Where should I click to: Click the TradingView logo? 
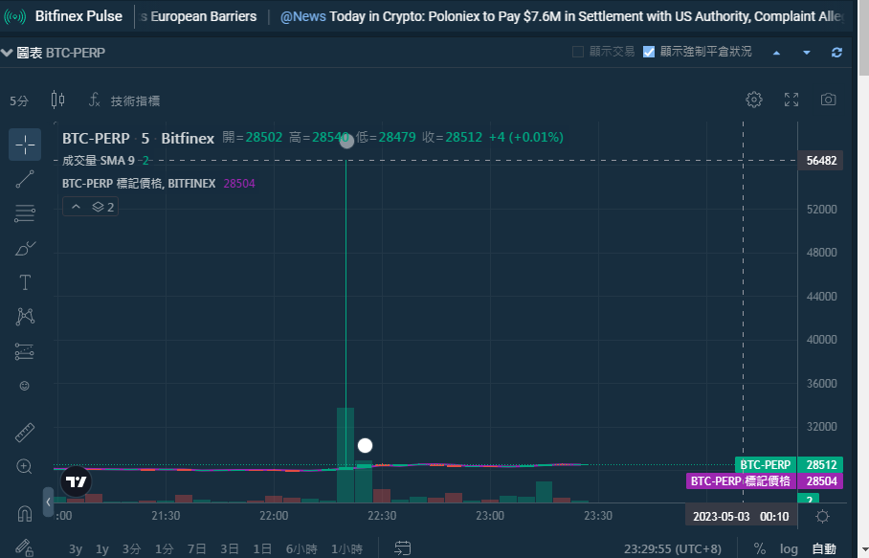click(76, 481)
